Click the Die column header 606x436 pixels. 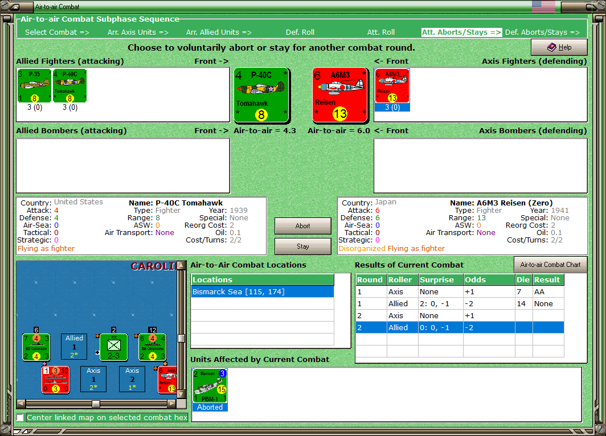[523, 279]
